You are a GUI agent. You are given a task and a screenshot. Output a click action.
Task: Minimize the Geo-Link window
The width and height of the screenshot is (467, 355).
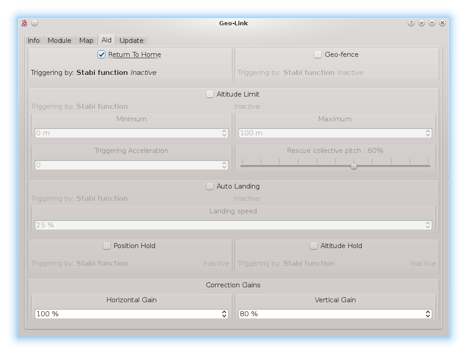(421, 23)
